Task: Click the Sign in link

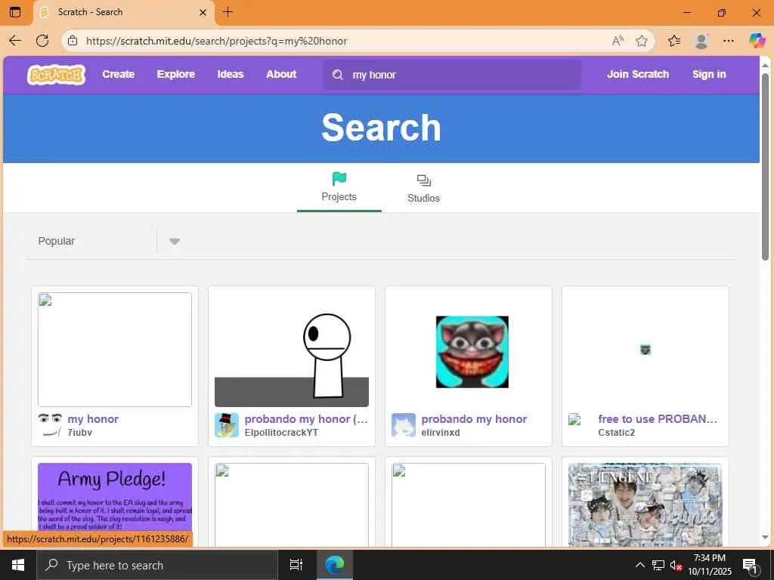Action: pos(709,74)
